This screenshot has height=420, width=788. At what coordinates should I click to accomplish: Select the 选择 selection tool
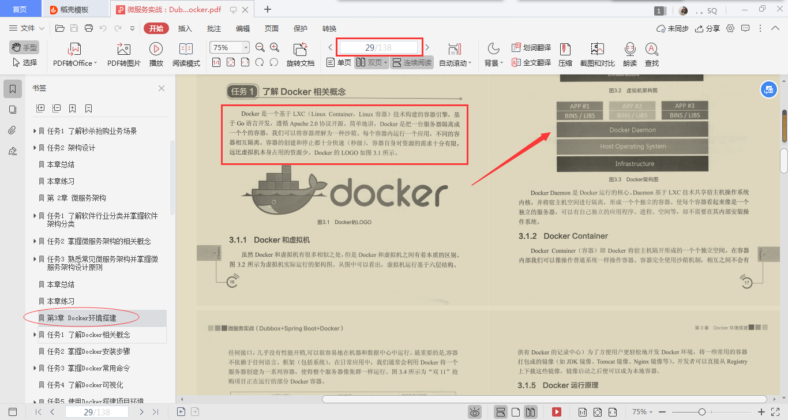pyautogui.click(x=25, y=62)
